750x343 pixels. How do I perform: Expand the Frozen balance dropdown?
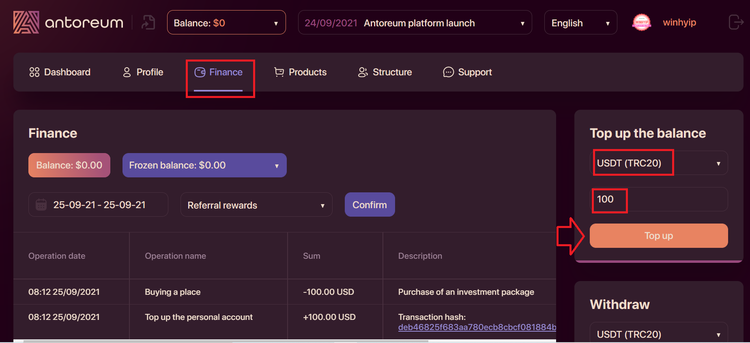click(x=204, y=165)
